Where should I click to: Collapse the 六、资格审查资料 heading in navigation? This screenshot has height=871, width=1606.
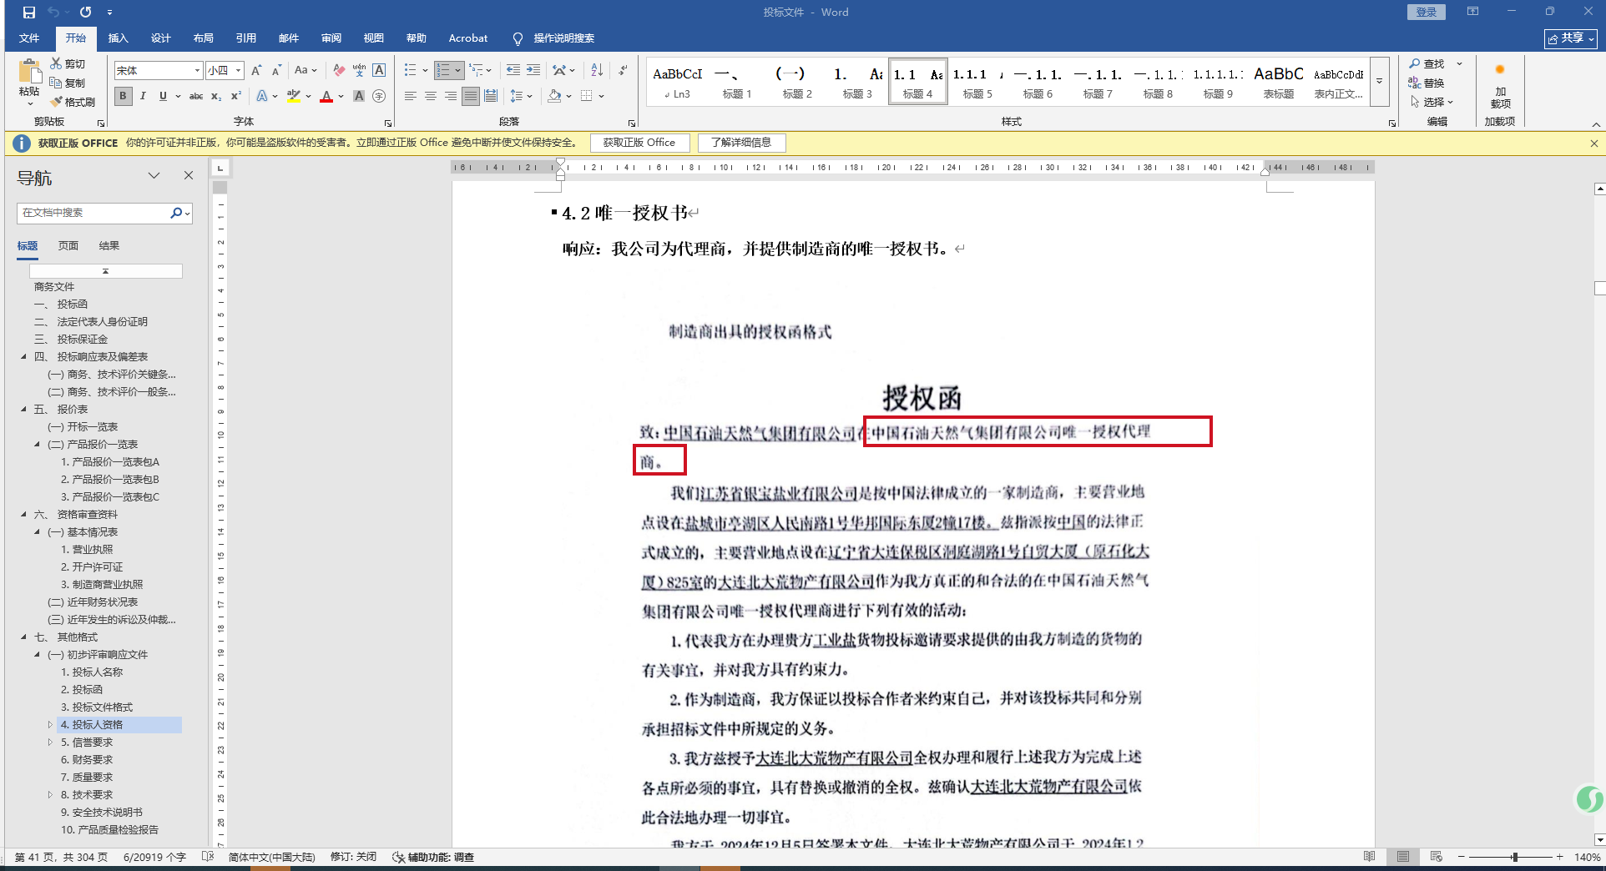coord(23,515)
